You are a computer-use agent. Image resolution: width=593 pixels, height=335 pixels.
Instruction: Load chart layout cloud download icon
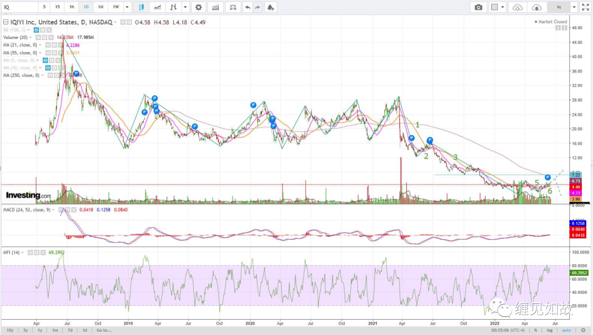(517, 7)
